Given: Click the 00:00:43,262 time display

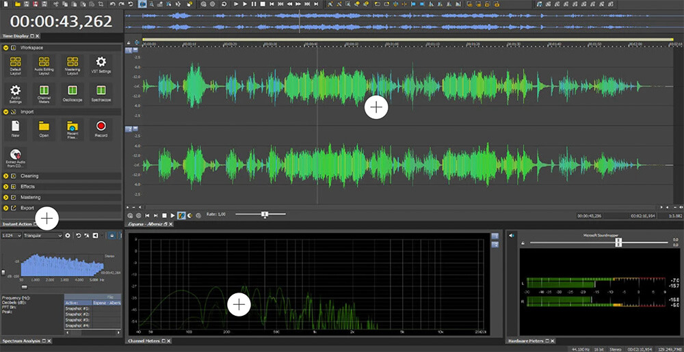Looking at the screenshot, I should (61, 21).
